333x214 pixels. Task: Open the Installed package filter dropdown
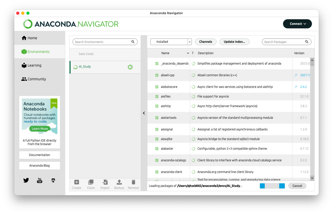(171, 42)
